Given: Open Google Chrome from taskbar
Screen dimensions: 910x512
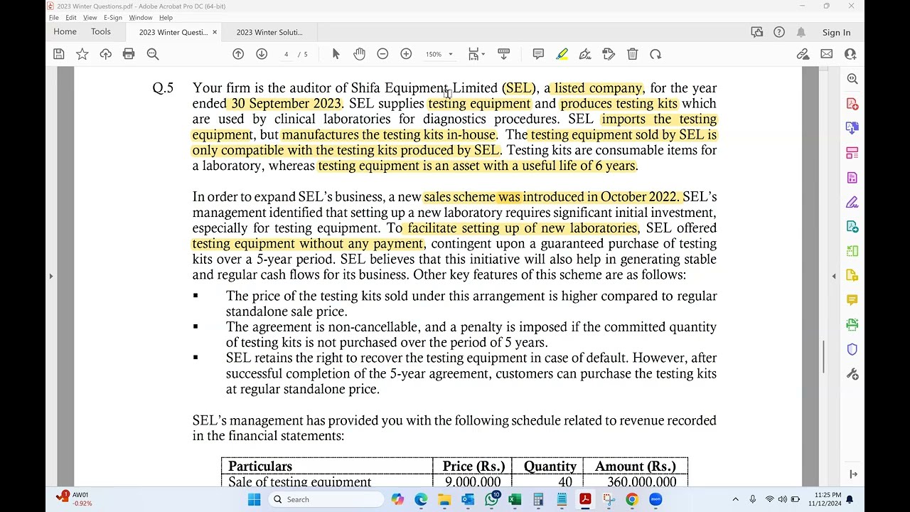Looking at the screenshot, I should tap(631, 499).
